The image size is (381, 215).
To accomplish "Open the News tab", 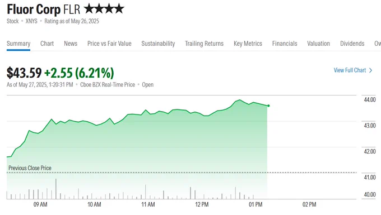I will click(71, 44).
